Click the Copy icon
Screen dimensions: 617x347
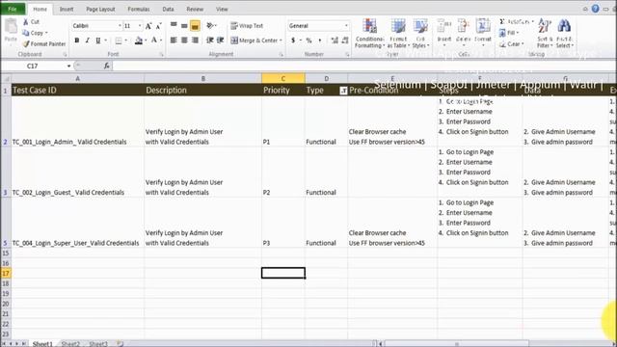tap(26, 33)
